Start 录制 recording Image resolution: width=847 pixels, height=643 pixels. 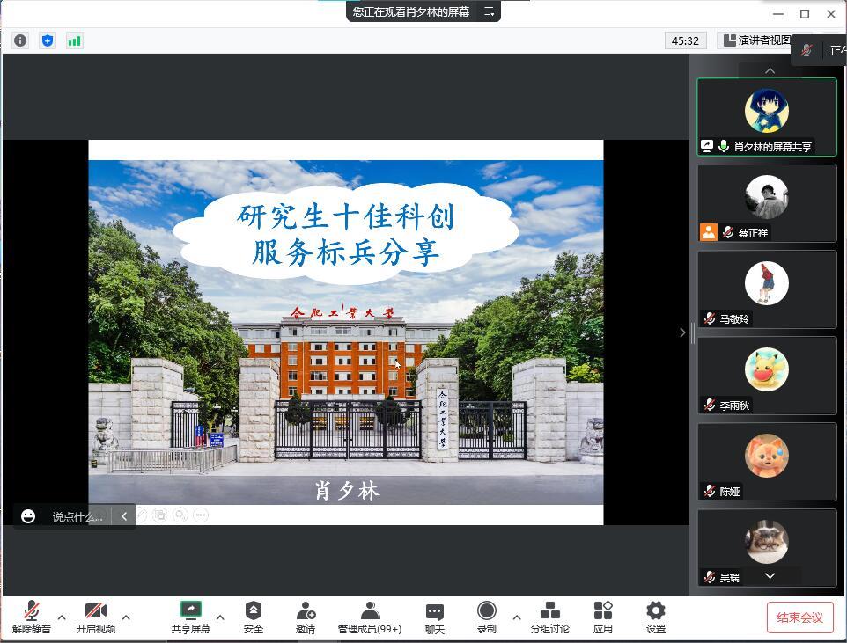coord(486,617)
